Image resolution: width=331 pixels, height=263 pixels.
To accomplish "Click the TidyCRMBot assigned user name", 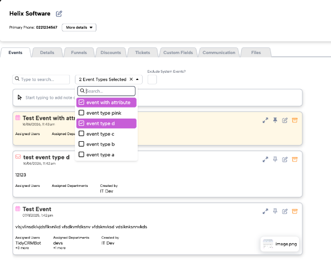I will point(28,243).
